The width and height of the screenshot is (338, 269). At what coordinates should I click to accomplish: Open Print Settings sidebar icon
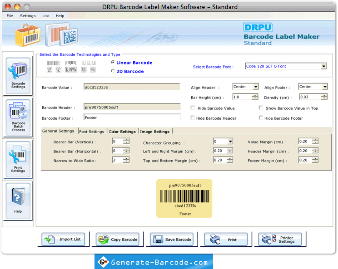pos(18,159)
